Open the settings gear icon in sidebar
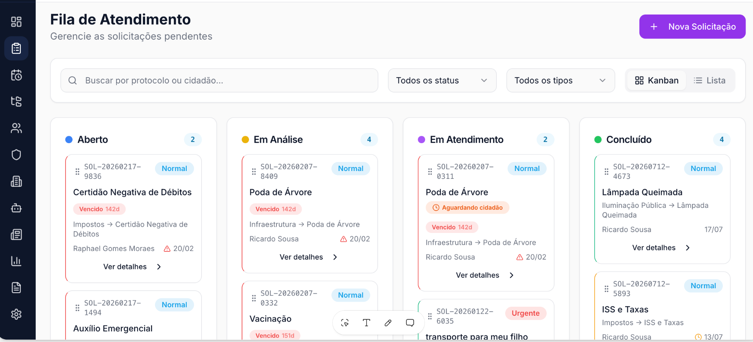 (x=16, y=314)
